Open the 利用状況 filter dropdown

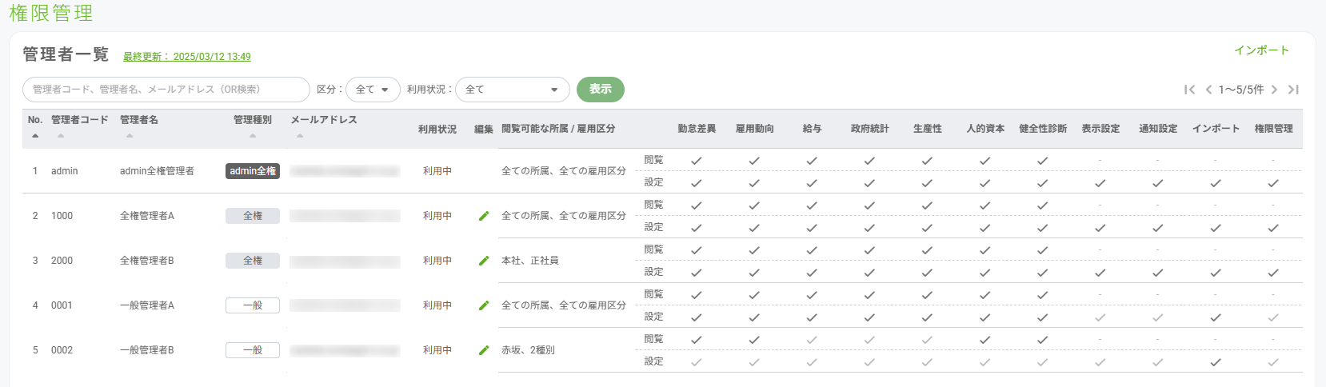512,90
